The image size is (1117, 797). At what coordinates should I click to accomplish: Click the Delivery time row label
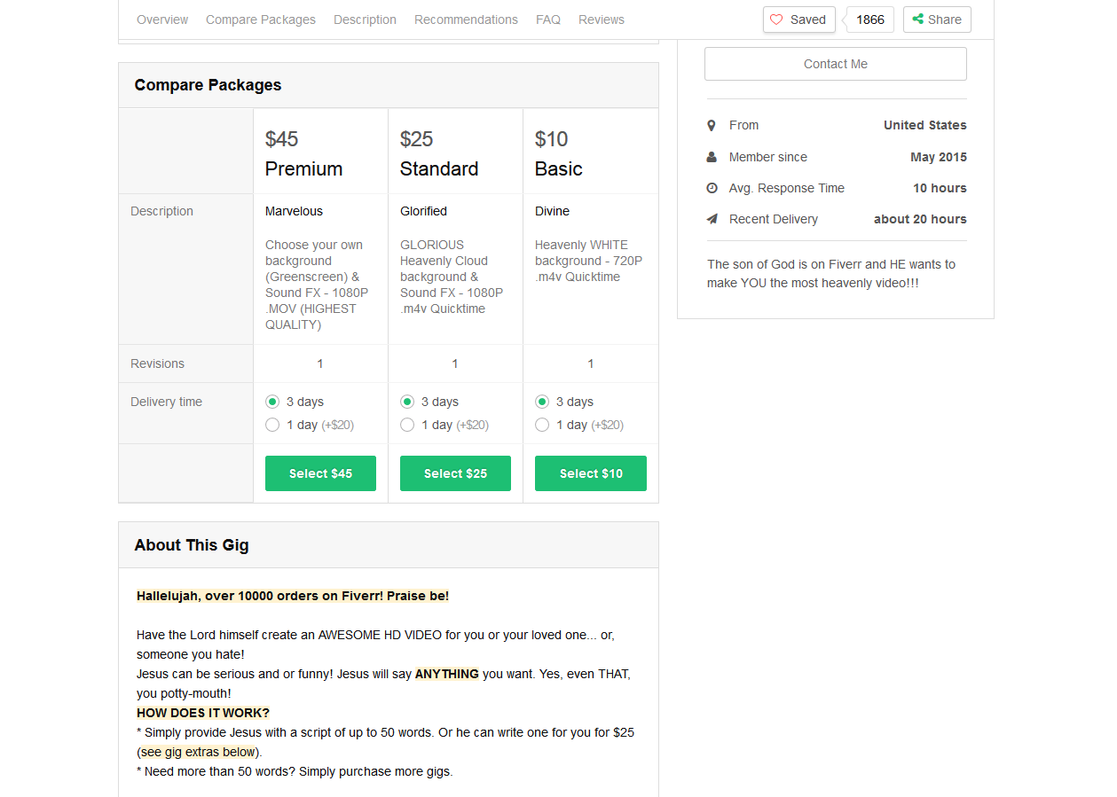point(166,402)
